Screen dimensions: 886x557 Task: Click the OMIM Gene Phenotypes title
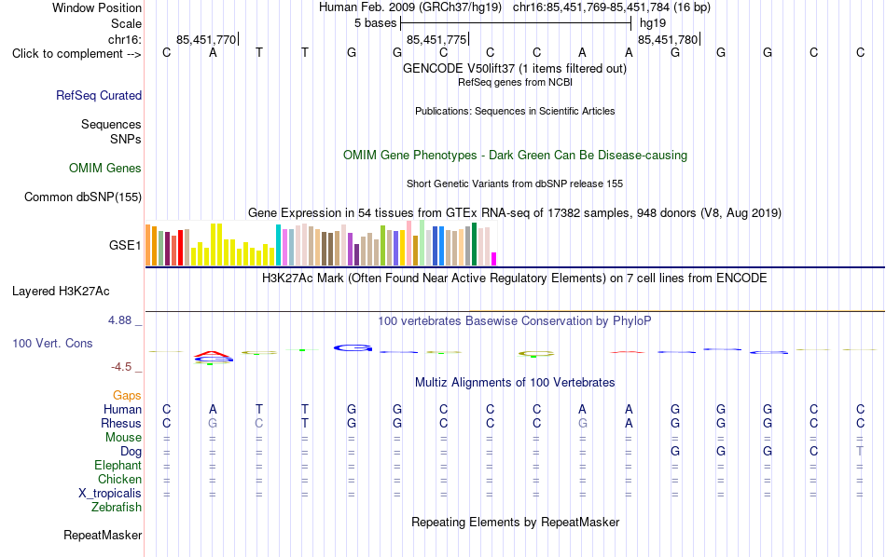pos(516,156)
